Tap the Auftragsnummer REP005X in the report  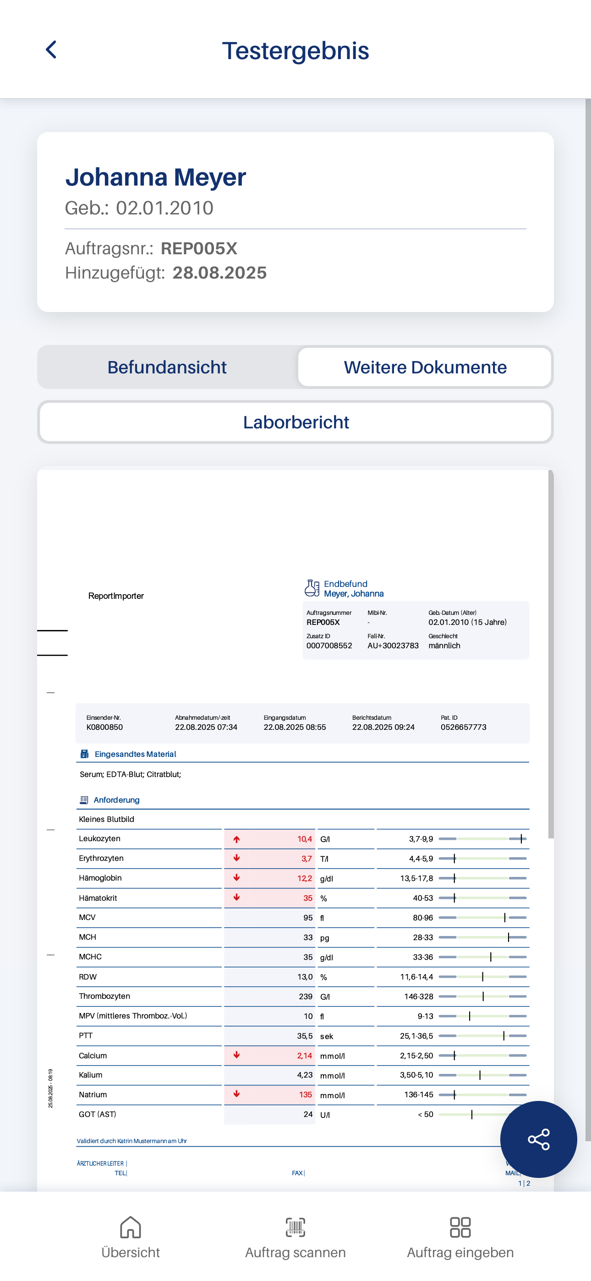pyautogui.click(x=323, y=622)
